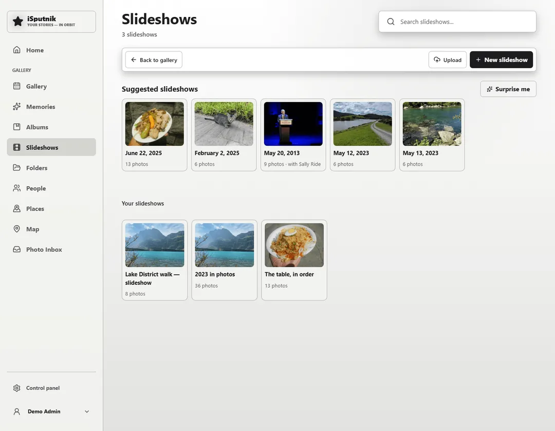Viewport: 555px width, 431px height.
Task: Open the May 20, 2013 podium thumbnail
Action: (x=293, y=124)
